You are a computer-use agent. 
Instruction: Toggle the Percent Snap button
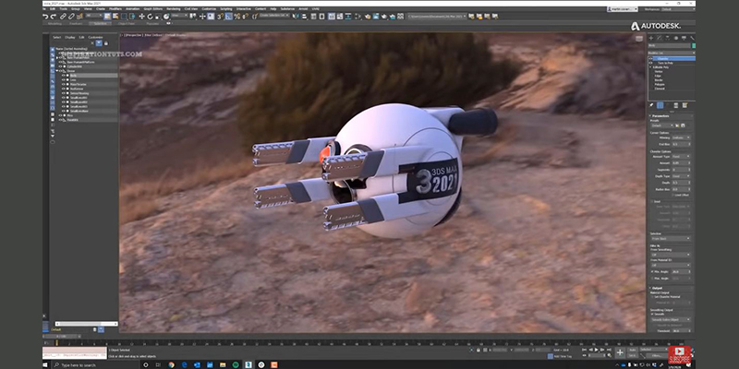[x=237, y=17]
